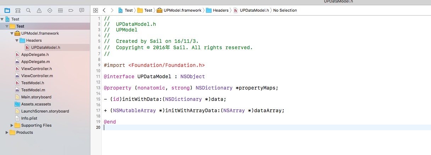Expand the Products group

tap(7, 132)
